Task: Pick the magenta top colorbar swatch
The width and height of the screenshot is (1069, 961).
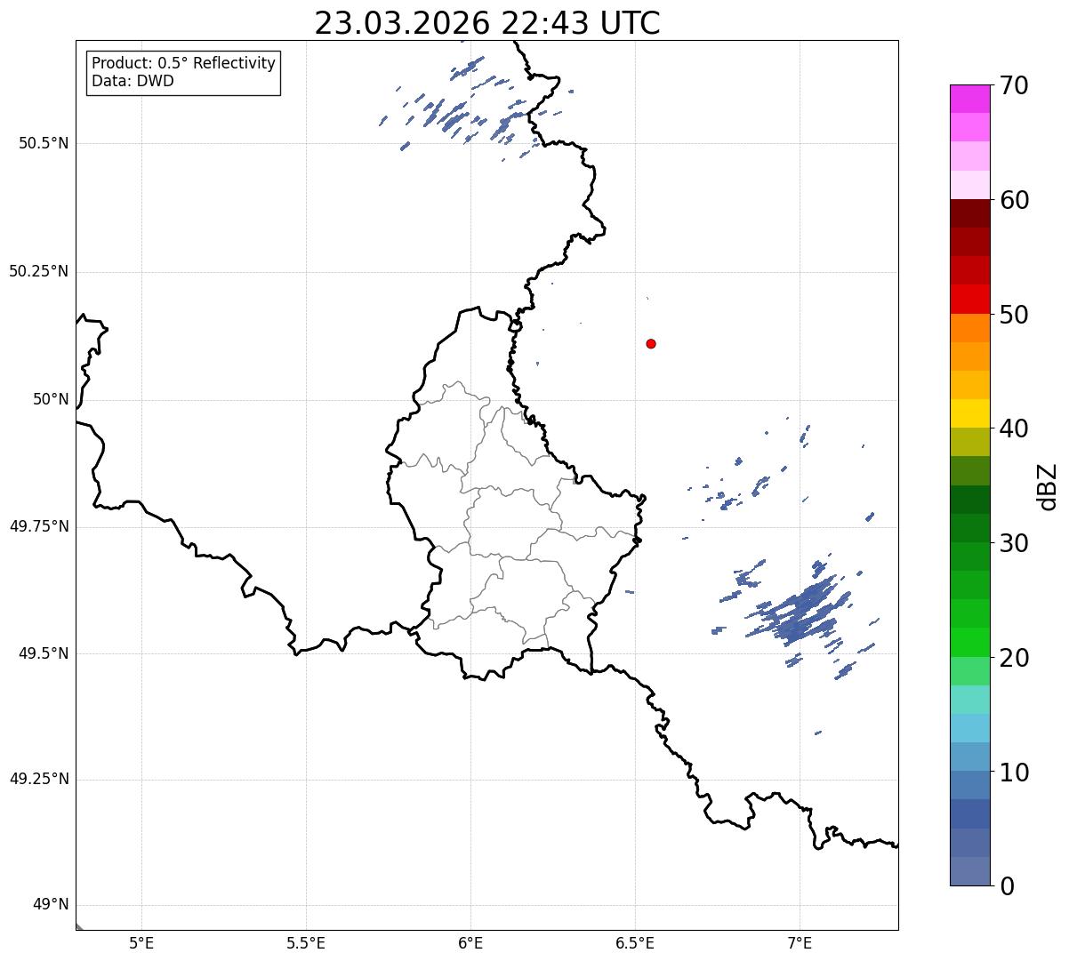Action: (x=969, y=99)
